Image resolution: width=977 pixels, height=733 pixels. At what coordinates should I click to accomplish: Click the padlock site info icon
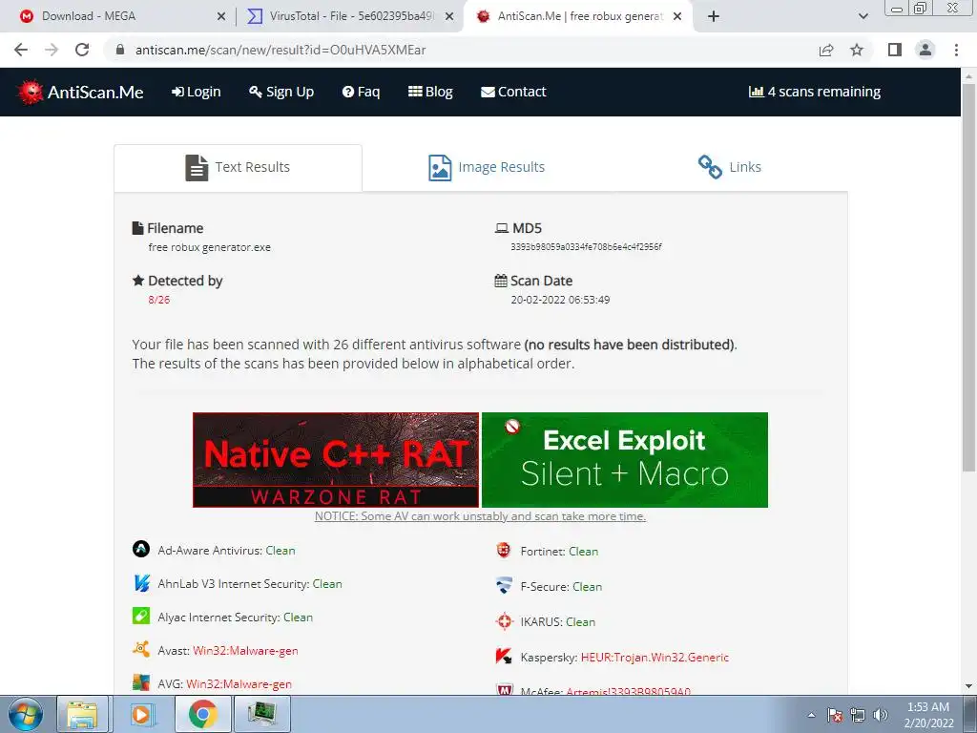tap(121, 50)
